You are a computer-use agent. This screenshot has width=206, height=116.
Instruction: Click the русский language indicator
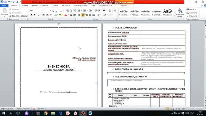(x=41, y=109)
